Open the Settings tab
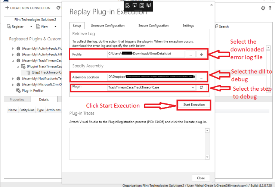The width and height of the screenshot is (275, 187). (x=188, y=26)
